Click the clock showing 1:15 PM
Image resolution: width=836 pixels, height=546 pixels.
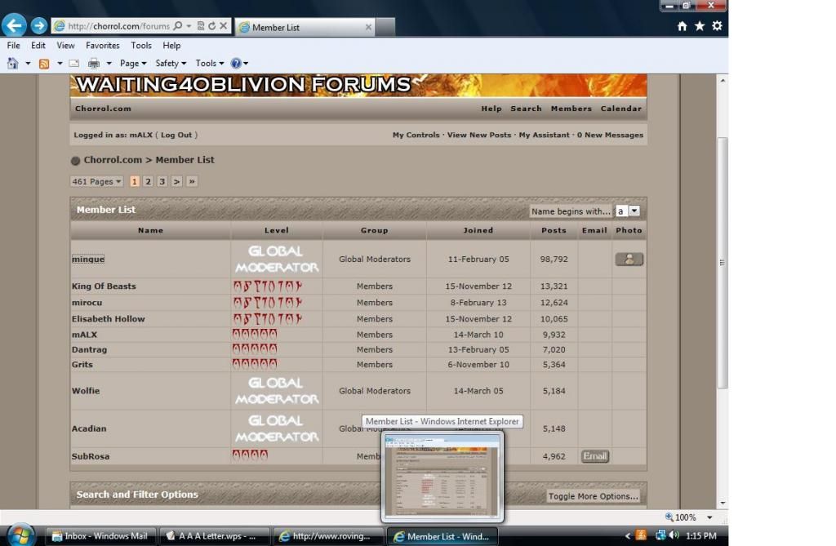[x=701, y=535]
